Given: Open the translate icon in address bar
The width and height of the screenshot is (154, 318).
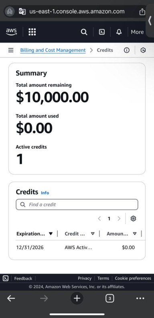Looking at the screenshot, I should pyautogui.click(x=22, y=11).
